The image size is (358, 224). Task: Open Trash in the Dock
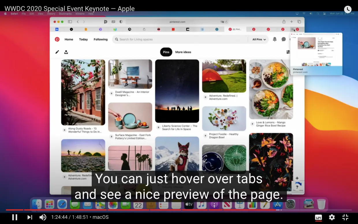point(321,204)
